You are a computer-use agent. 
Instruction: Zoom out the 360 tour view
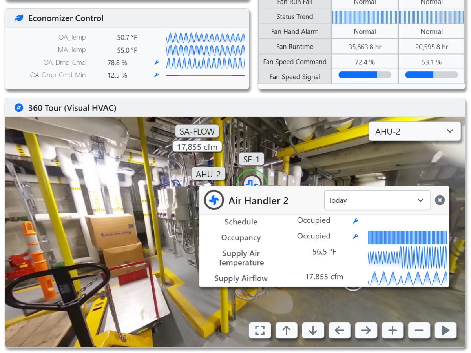pos(419,330)
